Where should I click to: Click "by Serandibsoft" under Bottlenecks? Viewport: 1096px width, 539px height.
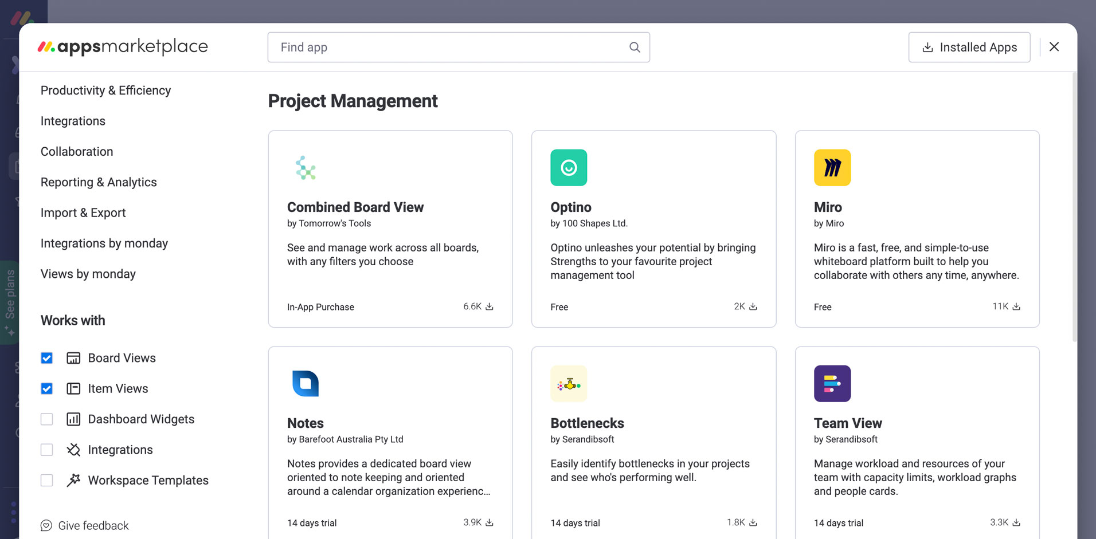(582, 439)
